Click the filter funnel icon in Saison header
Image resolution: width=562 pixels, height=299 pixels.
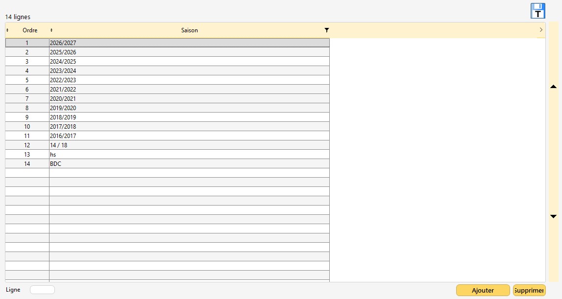327,30
